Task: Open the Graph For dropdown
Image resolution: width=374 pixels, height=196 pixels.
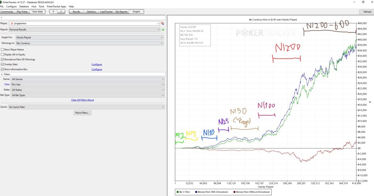Action: [x=89, y=37]
